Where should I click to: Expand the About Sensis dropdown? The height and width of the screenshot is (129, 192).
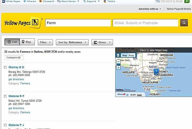pyautogui.click(x=78, y=1)
